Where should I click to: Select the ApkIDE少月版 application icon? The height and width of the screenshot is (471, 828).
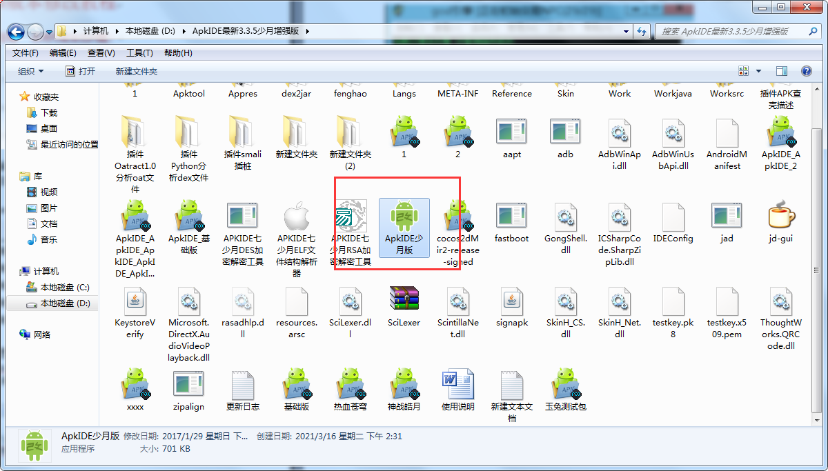coord(404,217)
